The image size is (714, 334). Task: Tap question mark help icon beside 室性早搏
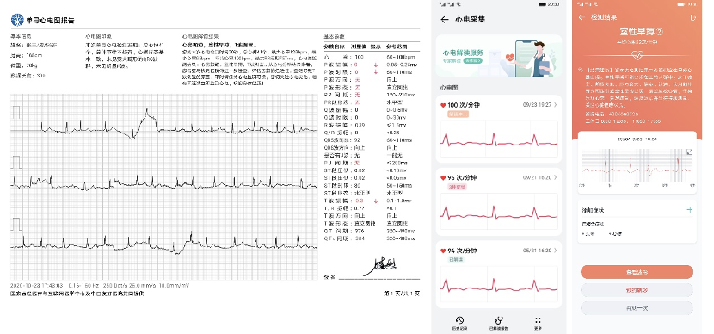[660, 32]
